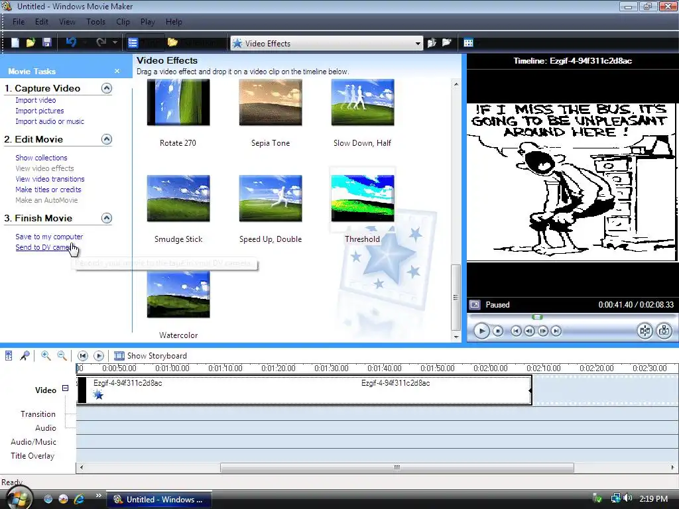This screenshot has width=679, height=509.
Task: Click the Up One Level folder icon
Action: click(432, 42)
